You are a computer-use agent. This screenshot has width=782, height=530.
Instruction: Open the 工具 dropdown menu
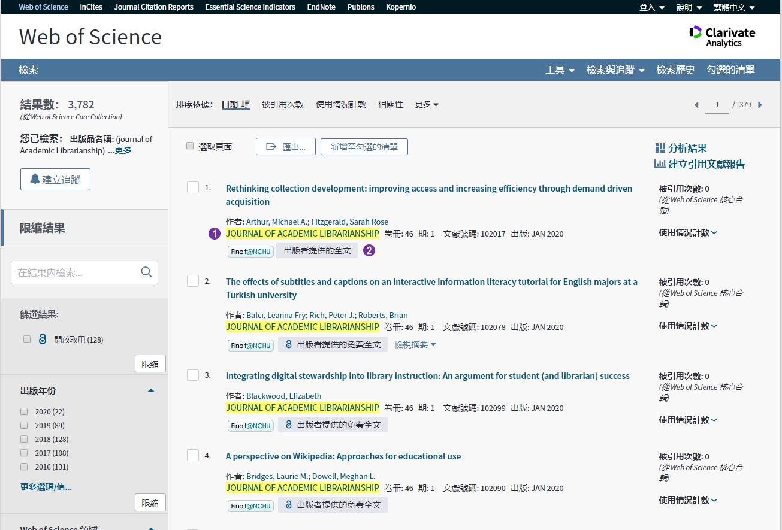point(560,70)
